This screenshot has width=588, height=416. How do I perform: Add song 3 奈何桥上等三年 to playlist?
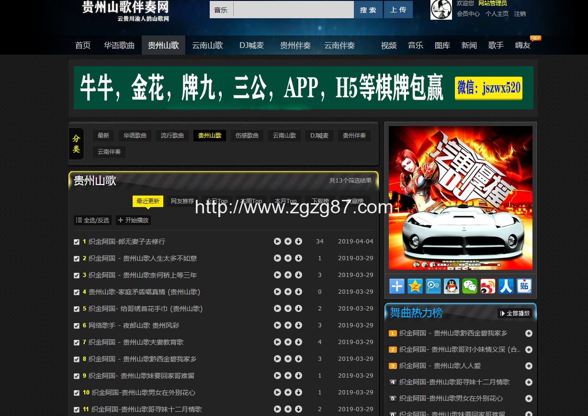288,275
